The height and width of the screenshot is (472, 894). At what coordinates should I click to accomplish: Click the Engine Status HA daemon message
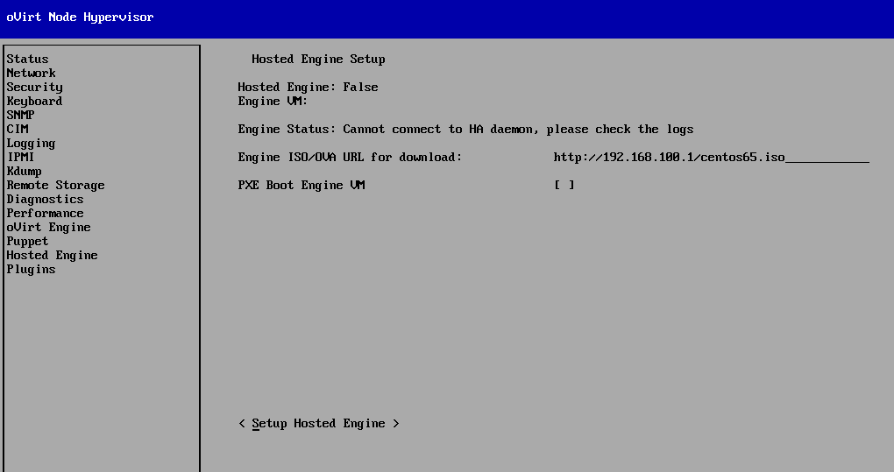[465, 130]
